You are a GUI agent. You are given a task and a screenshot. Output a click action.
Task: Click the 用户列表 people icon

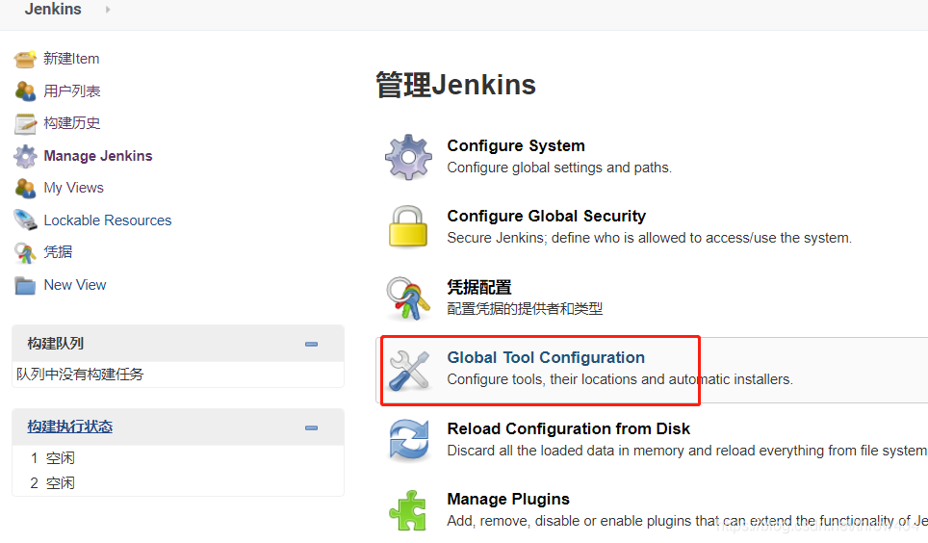[x=25, y=90]
